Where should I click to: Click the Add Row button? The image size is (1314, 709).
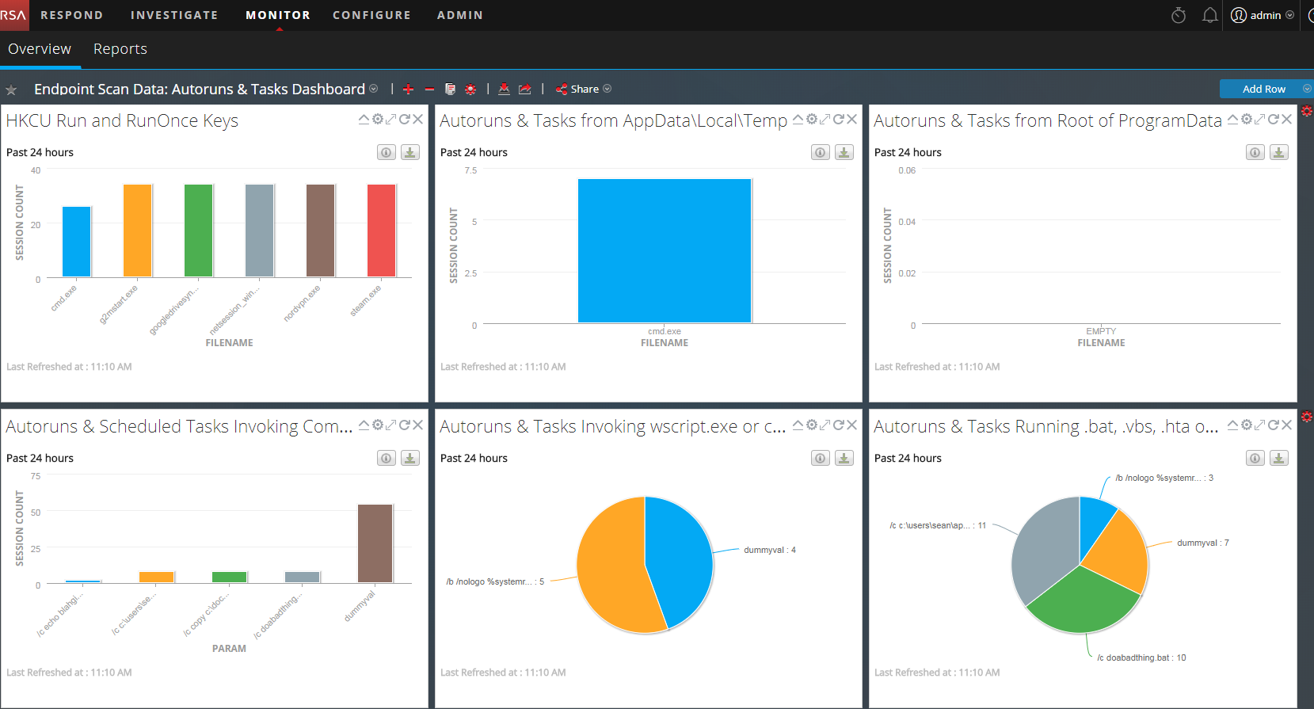coord(1263,89)
